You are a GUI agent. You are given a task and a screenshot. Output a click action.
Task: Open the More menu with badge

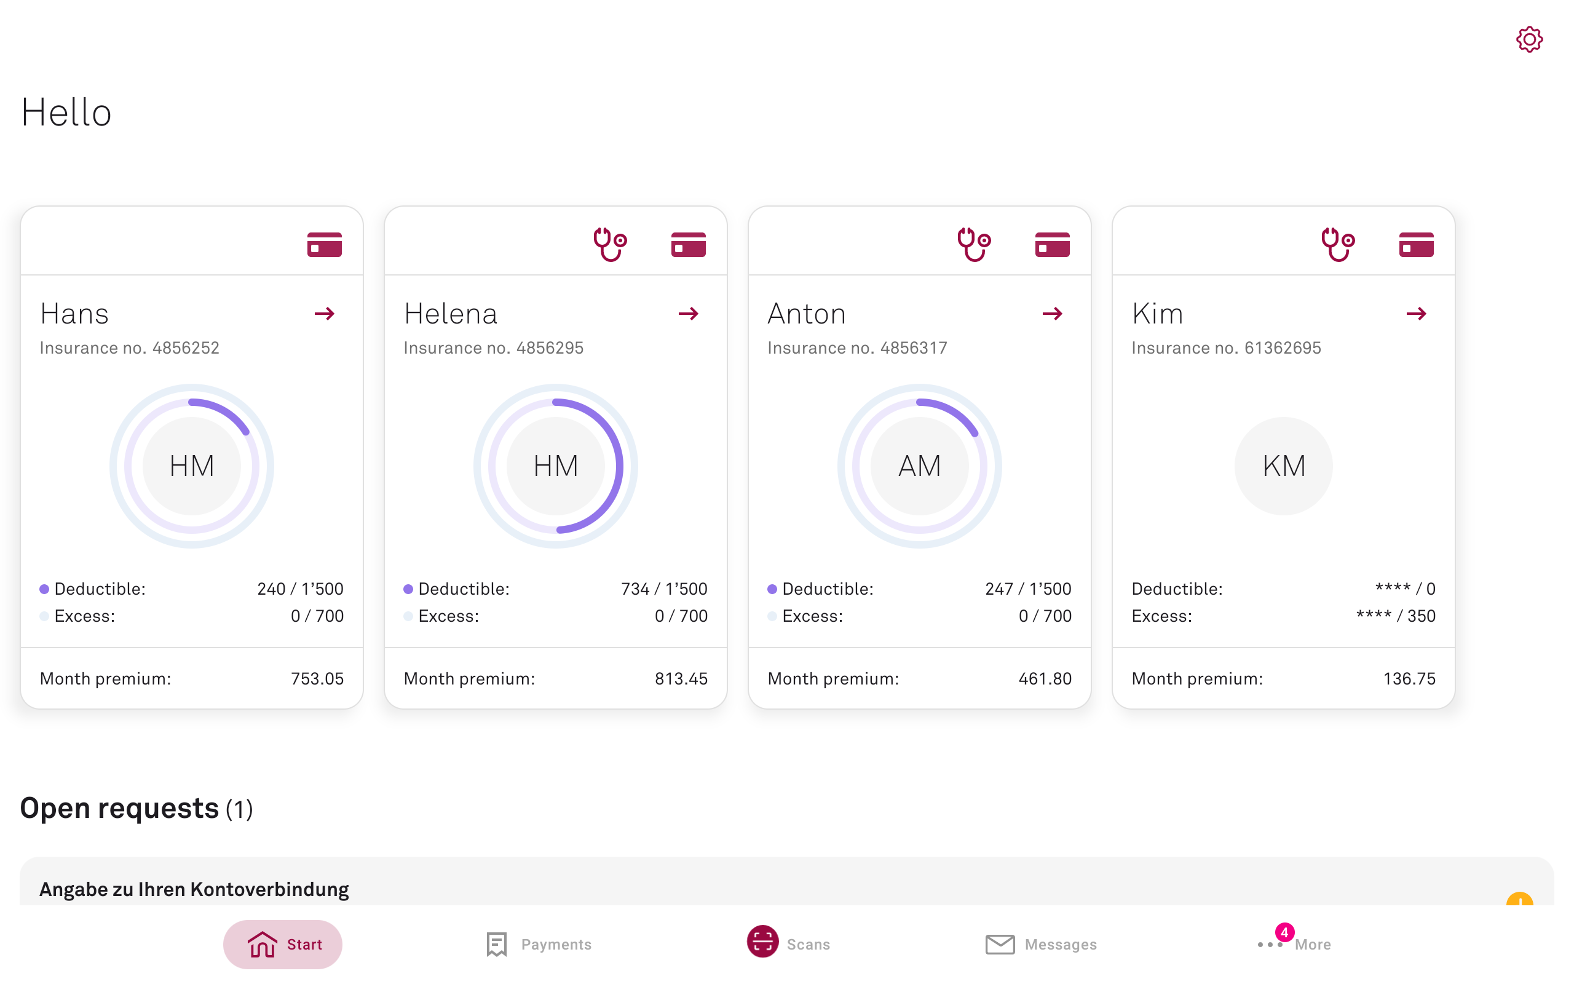1294,943
